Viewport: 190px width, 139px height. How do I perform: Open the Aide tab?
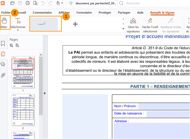pos(140,13)
